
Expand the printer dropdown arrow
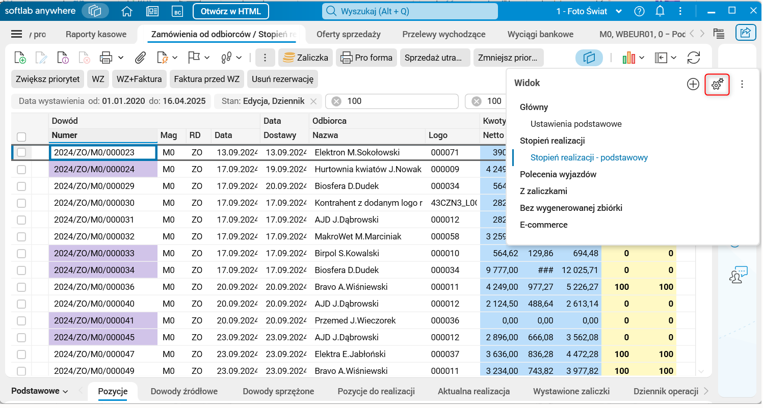click(x=121, y=58)
